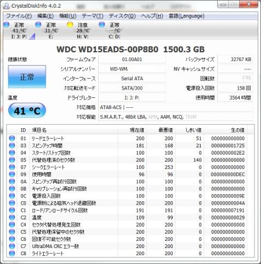Click current value 109 in the C2 温度 row

tap(140, 217)
